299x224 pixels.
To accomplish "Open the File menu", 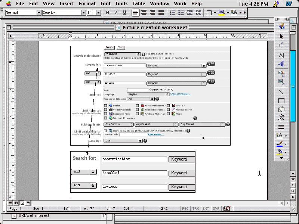I will click(x=20, y=4).
